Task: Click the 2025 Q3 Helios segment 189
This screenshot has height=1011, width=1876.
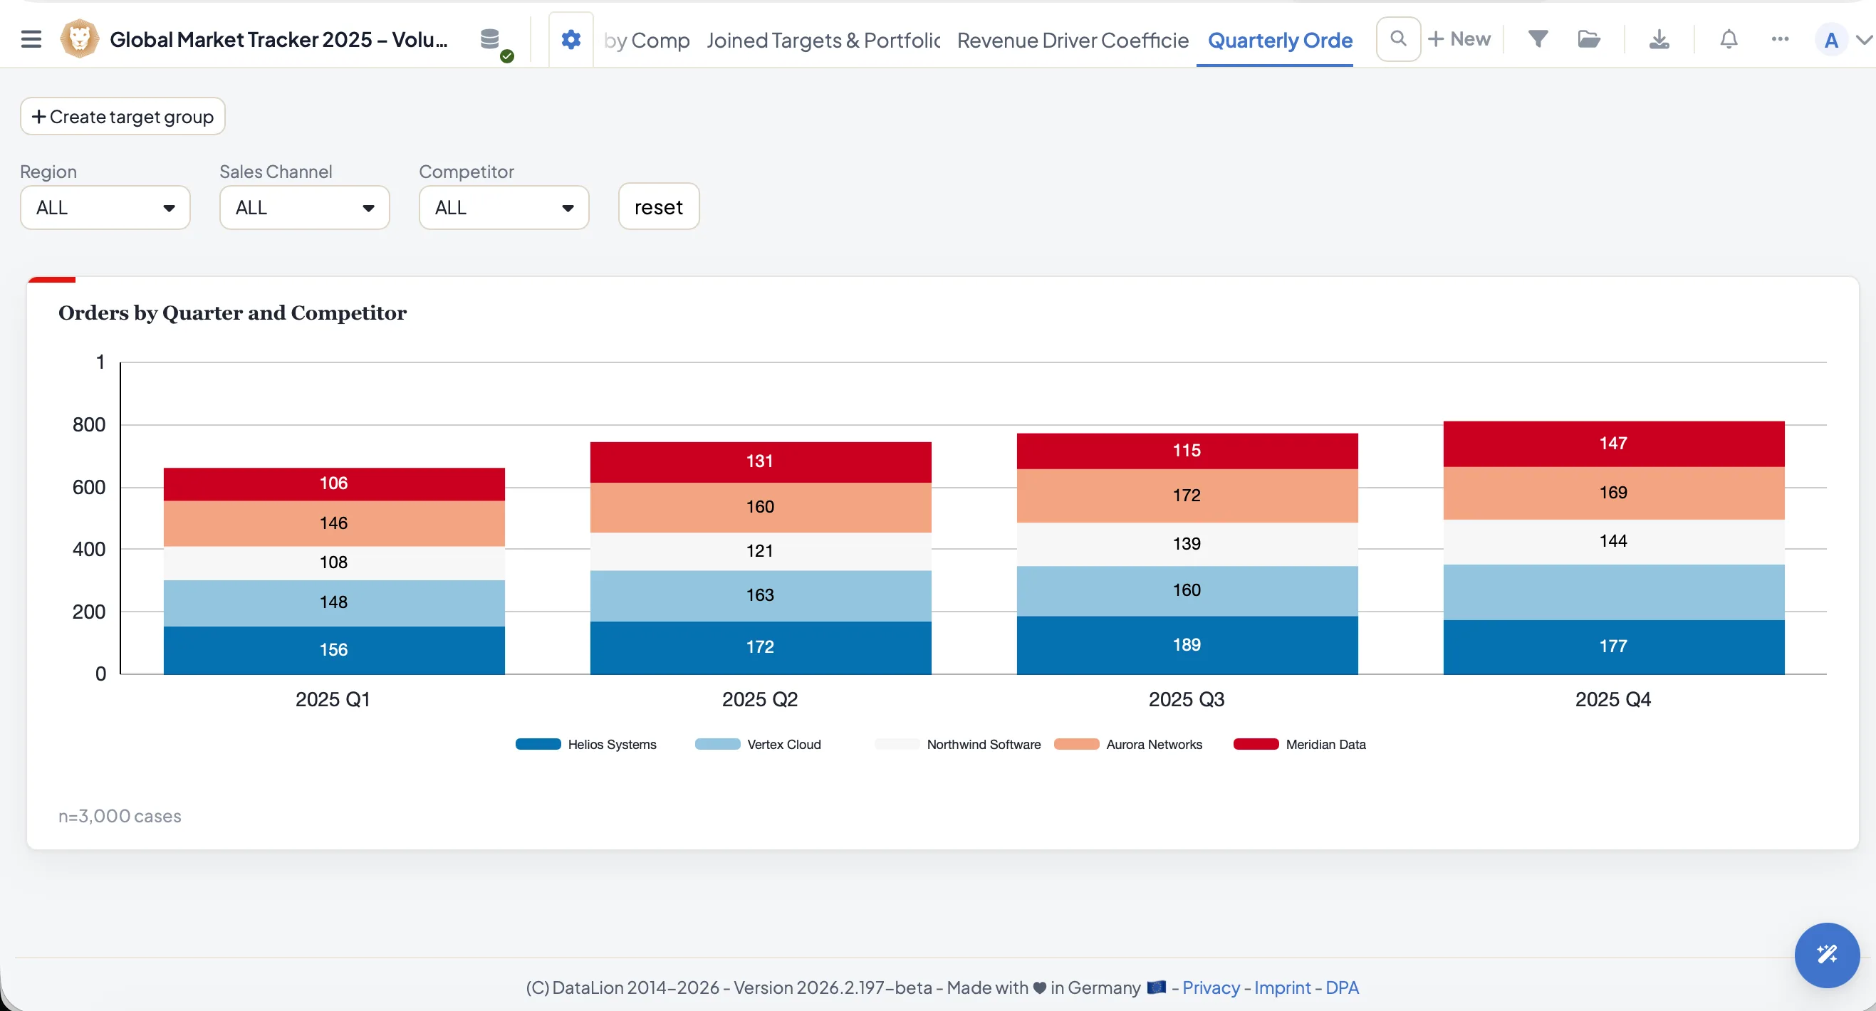Action: click(1187, 645)
